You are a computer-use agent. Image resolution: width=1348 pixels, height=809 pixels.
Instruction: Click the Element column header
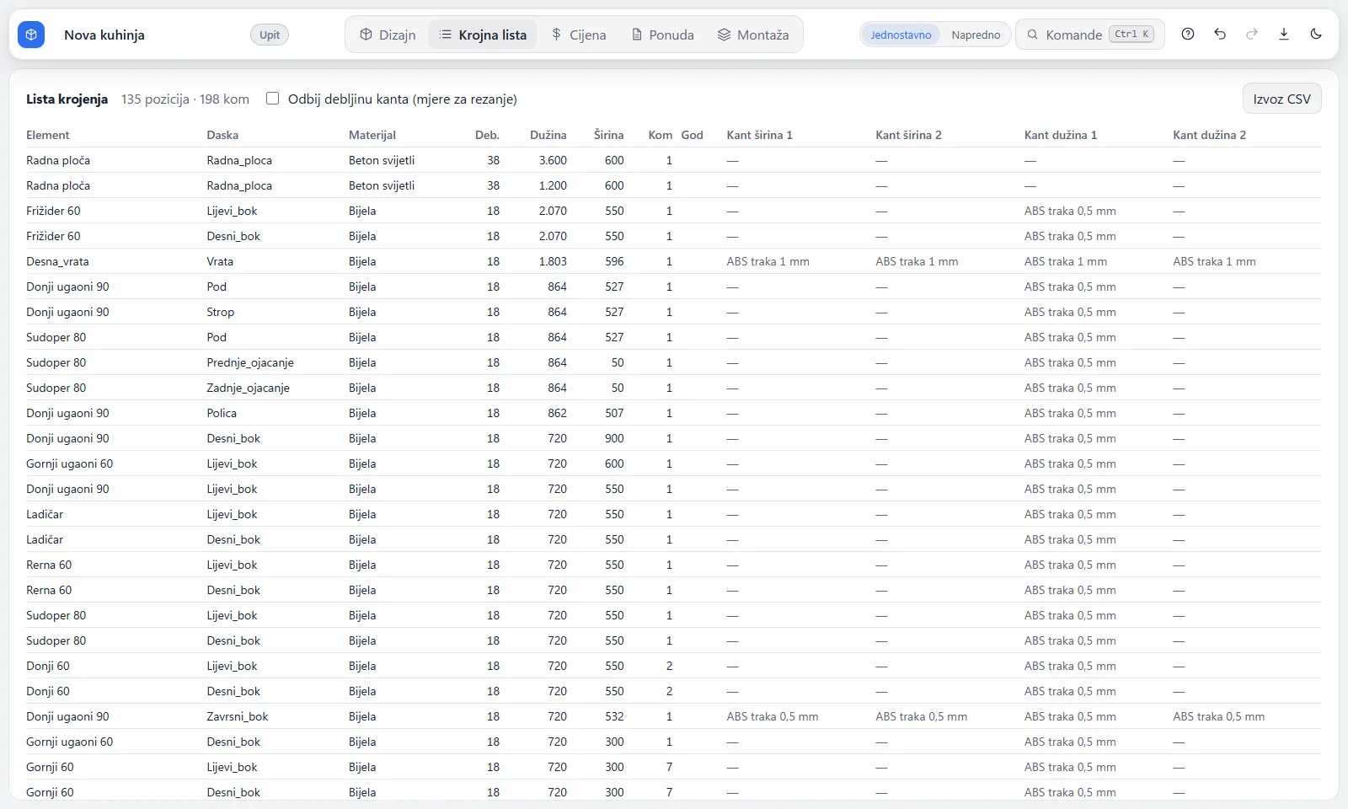pos(48,135)
